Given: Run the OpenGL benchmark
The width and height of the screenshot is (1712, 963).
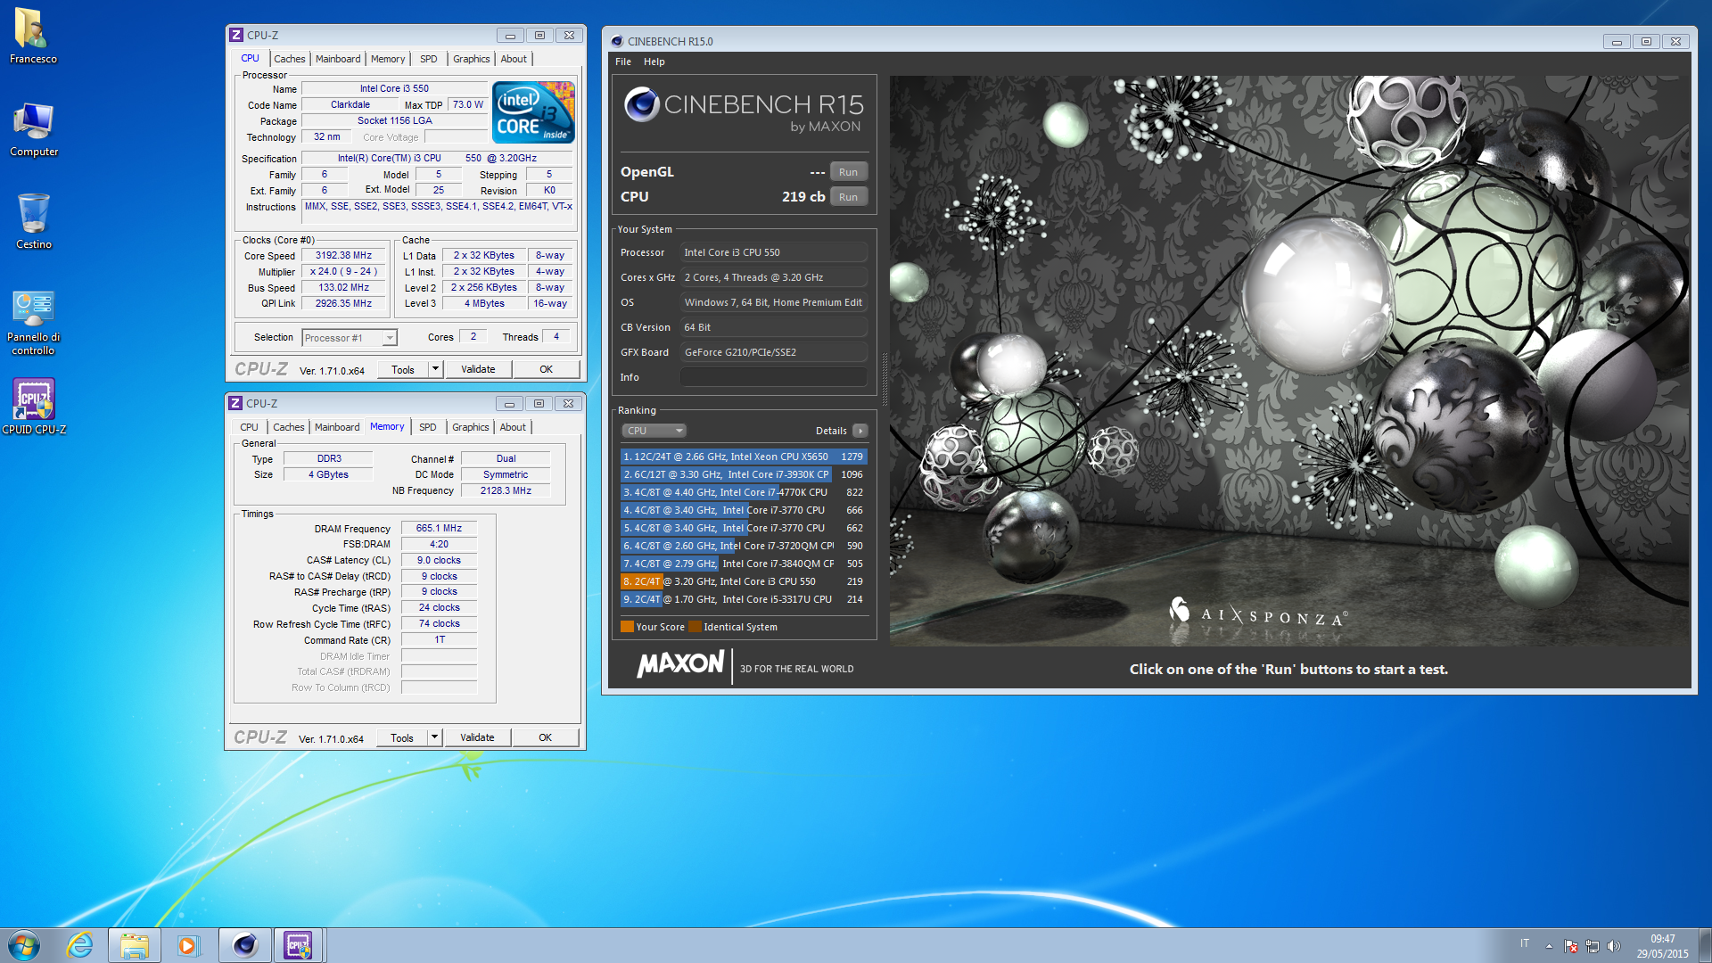Looking at the screenshot, I should point(848,172).
